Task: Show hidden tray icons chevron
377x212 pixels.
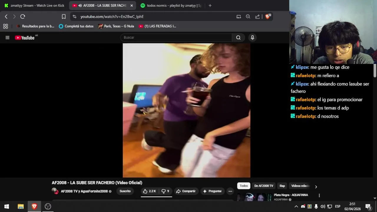Action: coord(296,206)
